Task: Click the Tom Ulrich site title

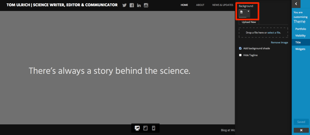Action: tap(62, 5)
